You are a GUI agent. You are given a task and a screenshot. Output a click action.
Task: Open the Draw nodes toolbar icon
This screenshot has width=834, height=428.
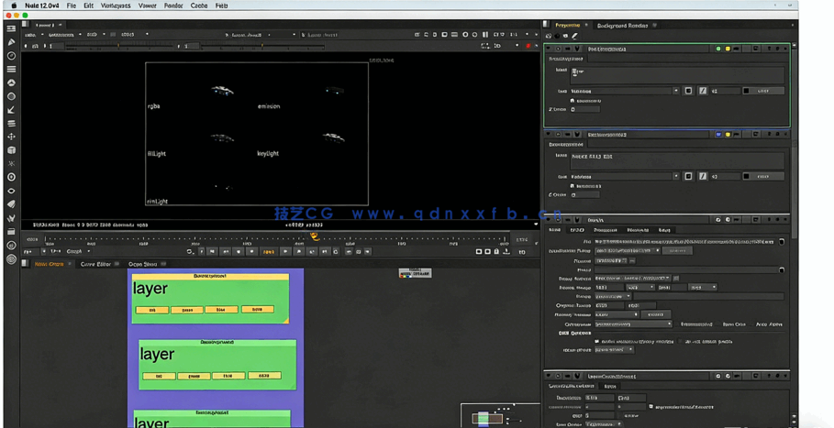pos(11,42)
